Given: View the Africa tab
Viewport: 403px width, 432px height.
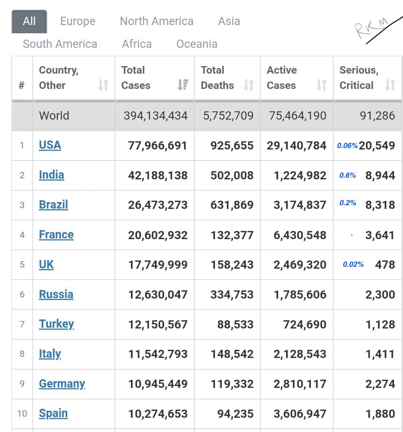Looking at the screenshot, I should pos(137,44).
